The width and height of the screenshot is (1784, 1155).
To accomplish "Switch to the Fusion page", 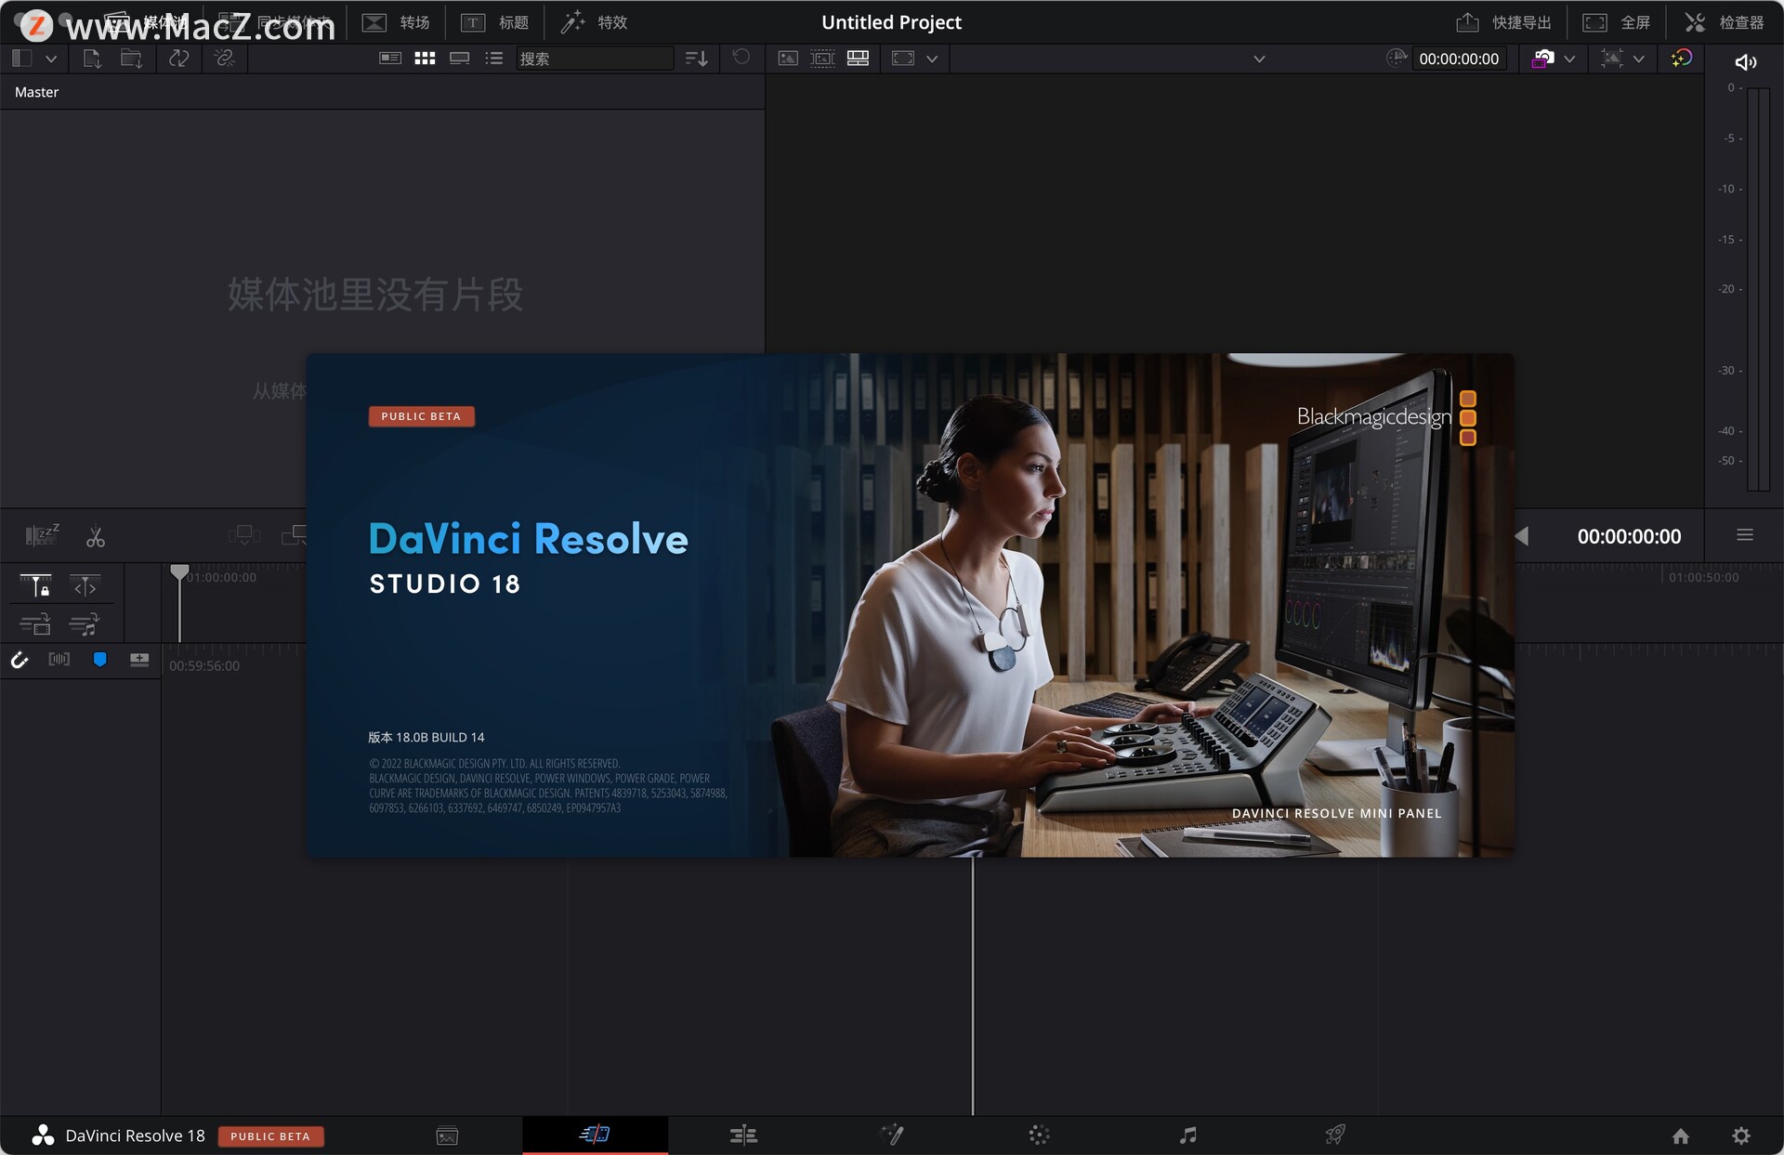I will (892, 1135).
